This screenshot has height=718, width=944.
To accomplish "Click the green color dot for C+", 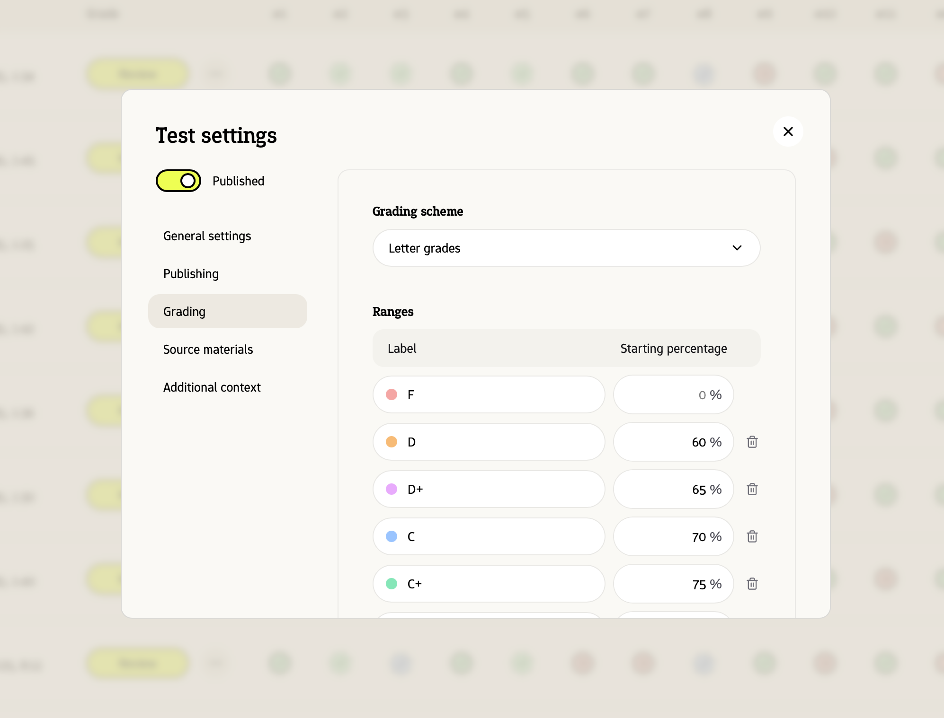I will coord(392,584).
